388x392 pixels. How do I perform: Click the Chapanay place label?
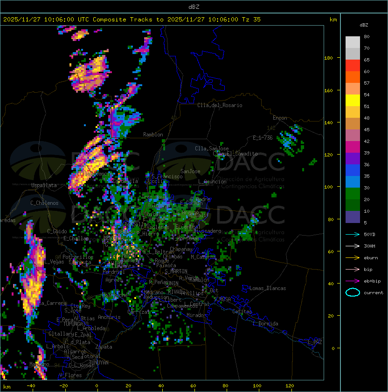181,249
